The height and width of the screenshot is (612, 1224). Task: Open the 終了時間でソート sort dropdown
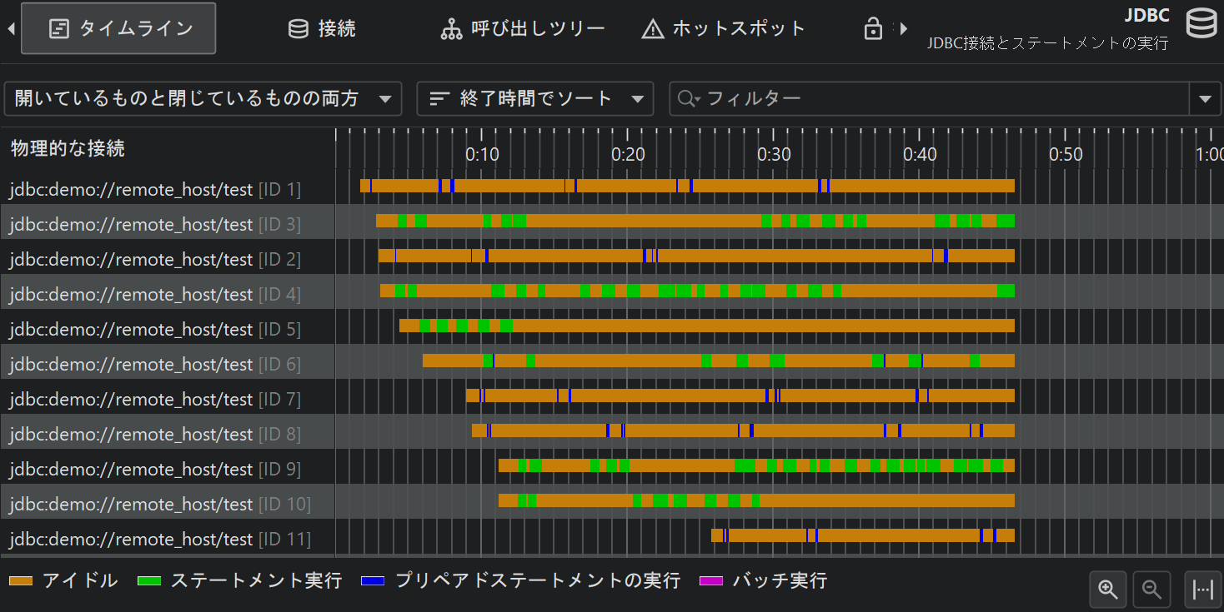[534, 99]
